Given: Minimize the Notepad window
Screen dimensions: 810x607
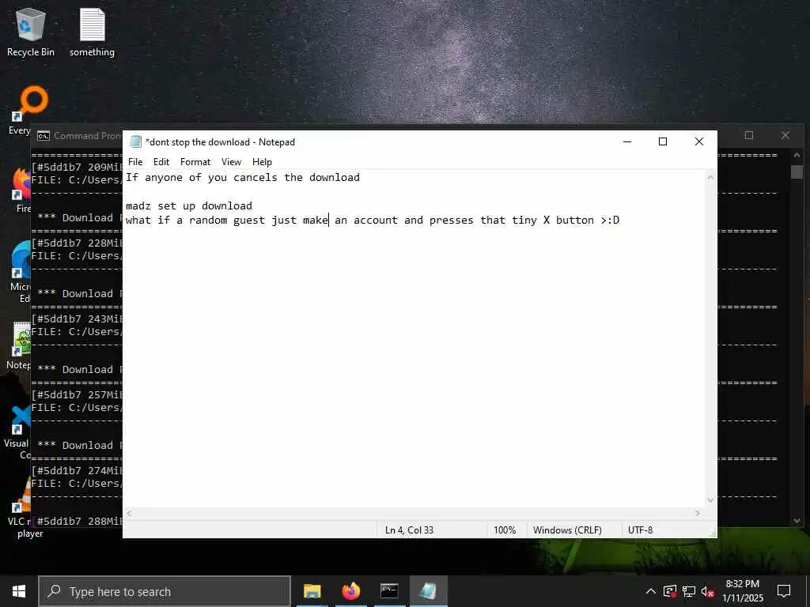Looking at the screenshot, I should coord(627,141).
